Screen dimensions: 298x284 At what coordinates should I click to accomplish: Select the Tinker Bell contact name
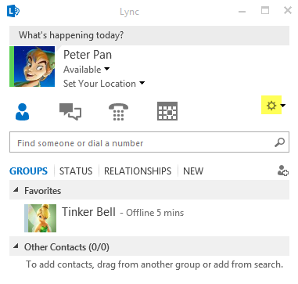point(88,212)
